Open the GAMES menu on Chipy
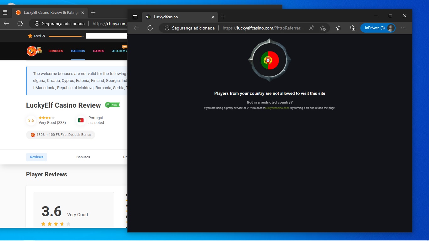429x241 pixels. point(98,51)
